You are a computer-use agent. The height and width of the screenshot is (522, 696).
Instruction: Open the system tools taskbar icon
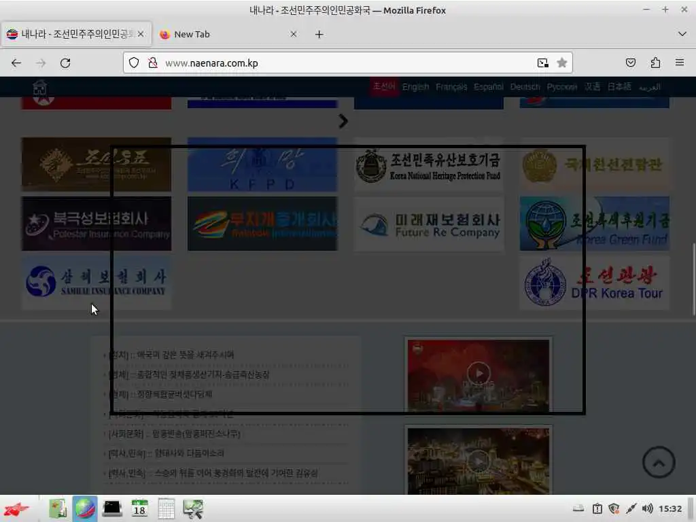tap(192, 508)
